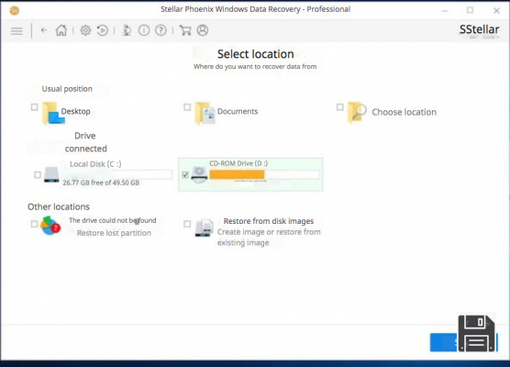
Task: Click "26.77 GB free of 49.50 GB" text
Action: point(101,183)
